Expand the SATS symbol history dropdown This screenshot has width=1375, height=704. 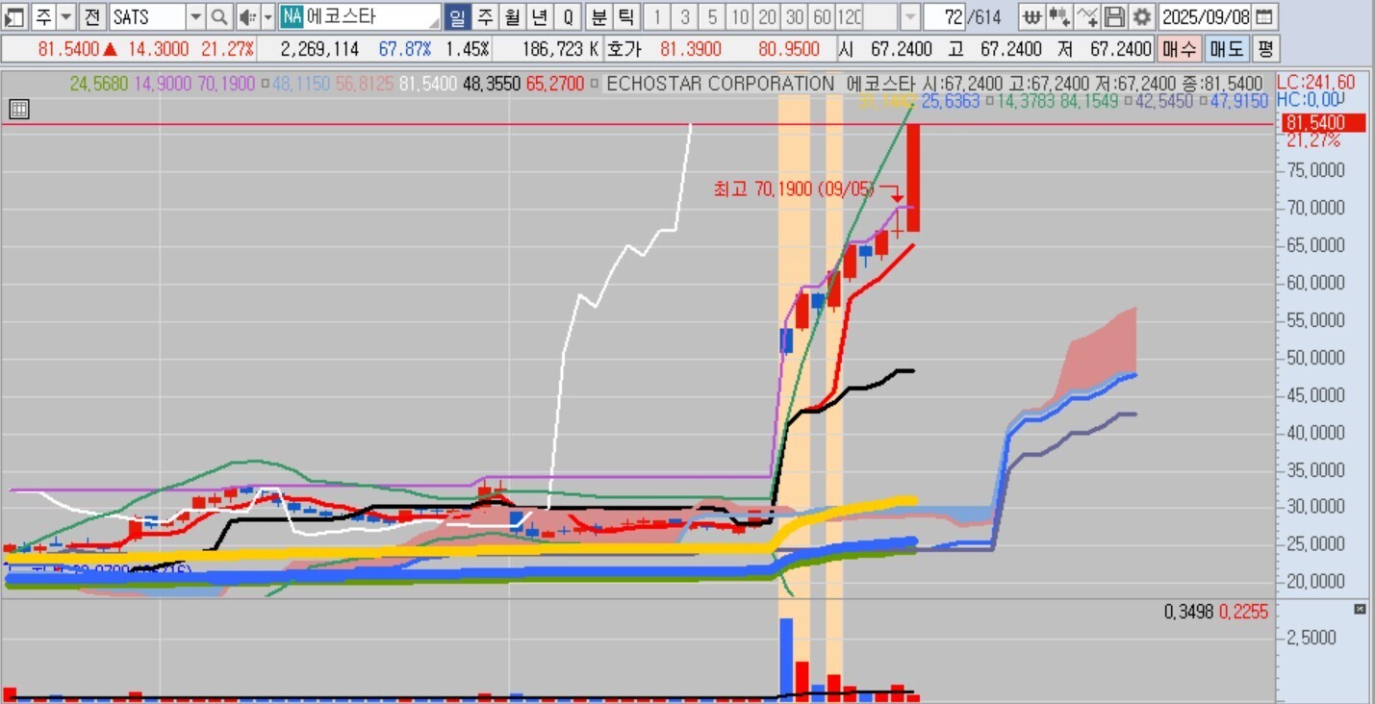coord(195,16)
